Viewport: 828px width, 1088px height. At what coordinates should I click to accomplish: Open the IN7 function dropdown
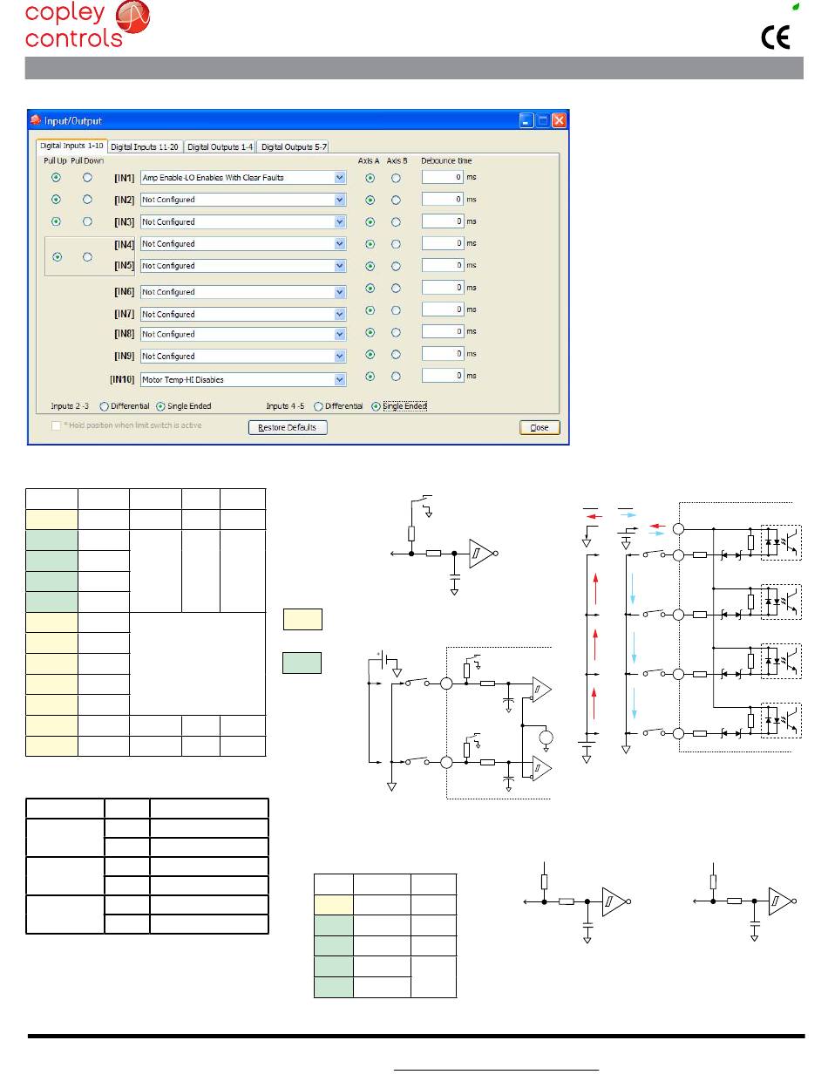tap(340, 314)
